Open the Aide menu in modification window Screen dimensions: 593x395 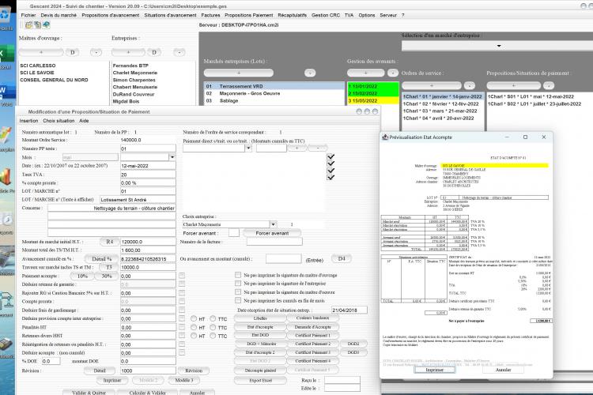pyautogui.click(x=84, y=121)
